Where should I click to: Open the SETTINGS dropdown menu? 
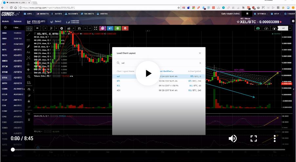260,14
